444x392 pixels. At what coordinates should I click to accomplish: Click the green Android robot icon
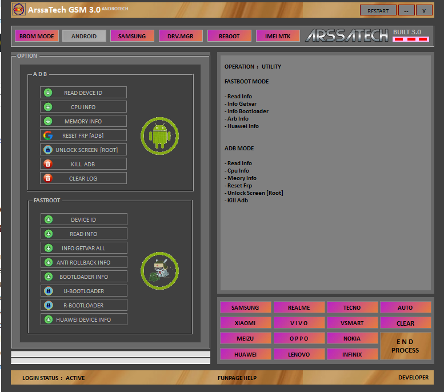159,136
